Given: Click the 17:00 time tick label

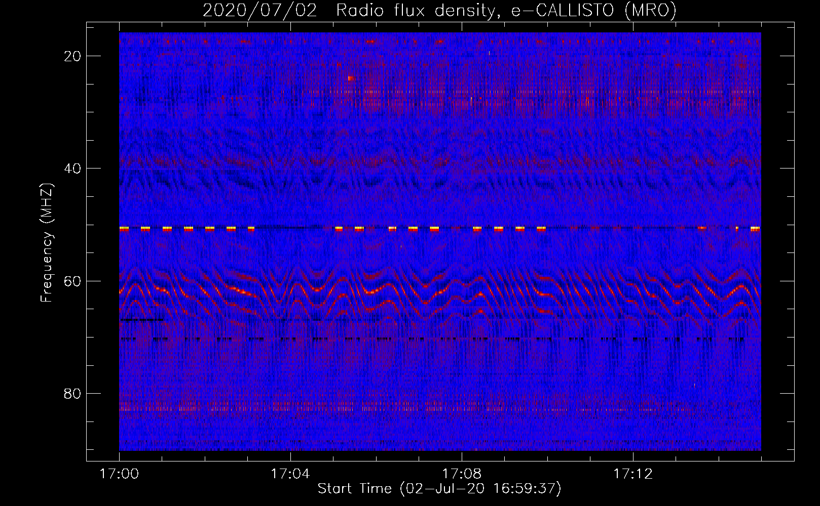Looking at the screenshot, I should coord(119,474).
